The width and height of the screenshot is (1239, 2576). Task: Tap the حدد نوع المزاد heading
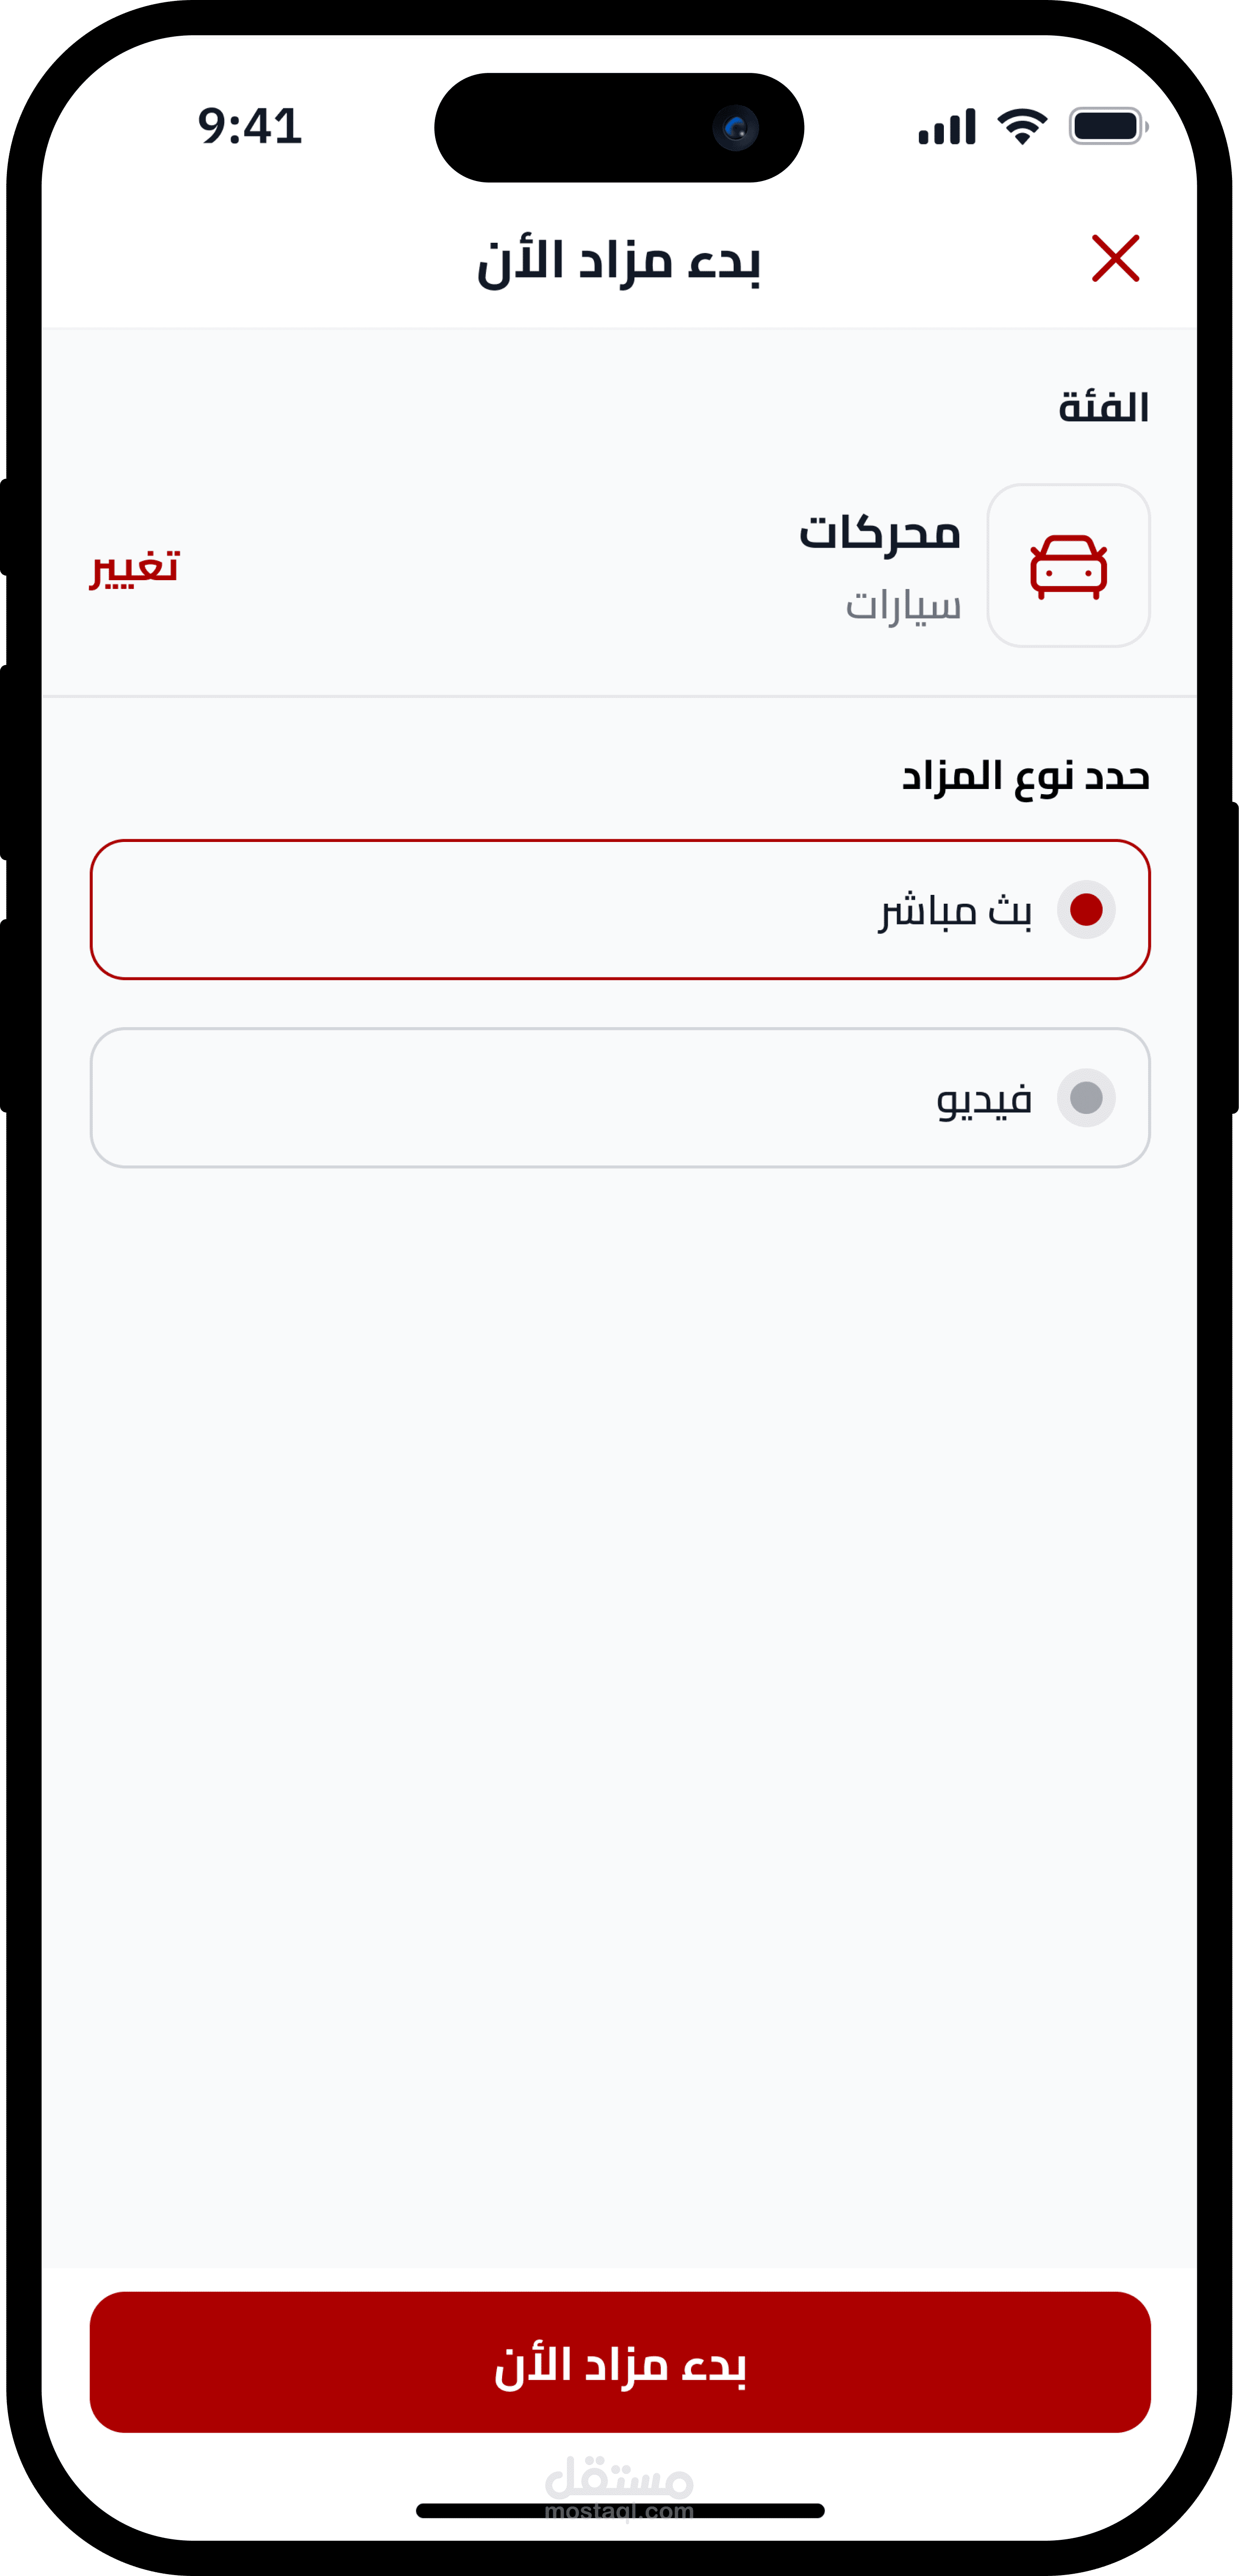coord(1025,776)
